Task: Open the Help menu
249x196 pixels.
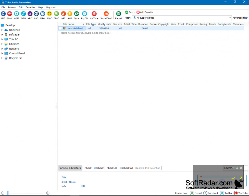Action: coord(40,7)
